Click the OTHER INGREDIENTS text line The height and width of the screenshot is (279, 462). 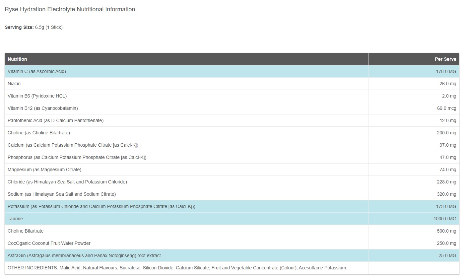177,268
